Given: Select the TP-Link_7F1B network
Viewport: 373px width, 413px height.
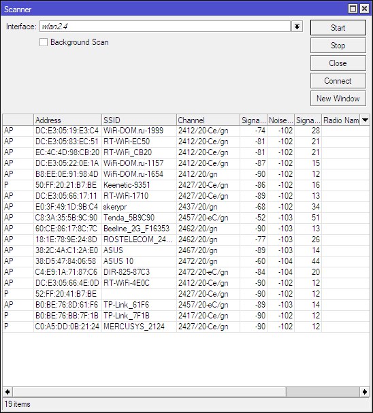Looking at the screenshot, I should pyautogui.click(x=186, y=316).
